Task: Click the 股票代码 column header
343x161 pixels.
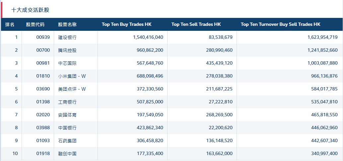Action: click(35, 25)
